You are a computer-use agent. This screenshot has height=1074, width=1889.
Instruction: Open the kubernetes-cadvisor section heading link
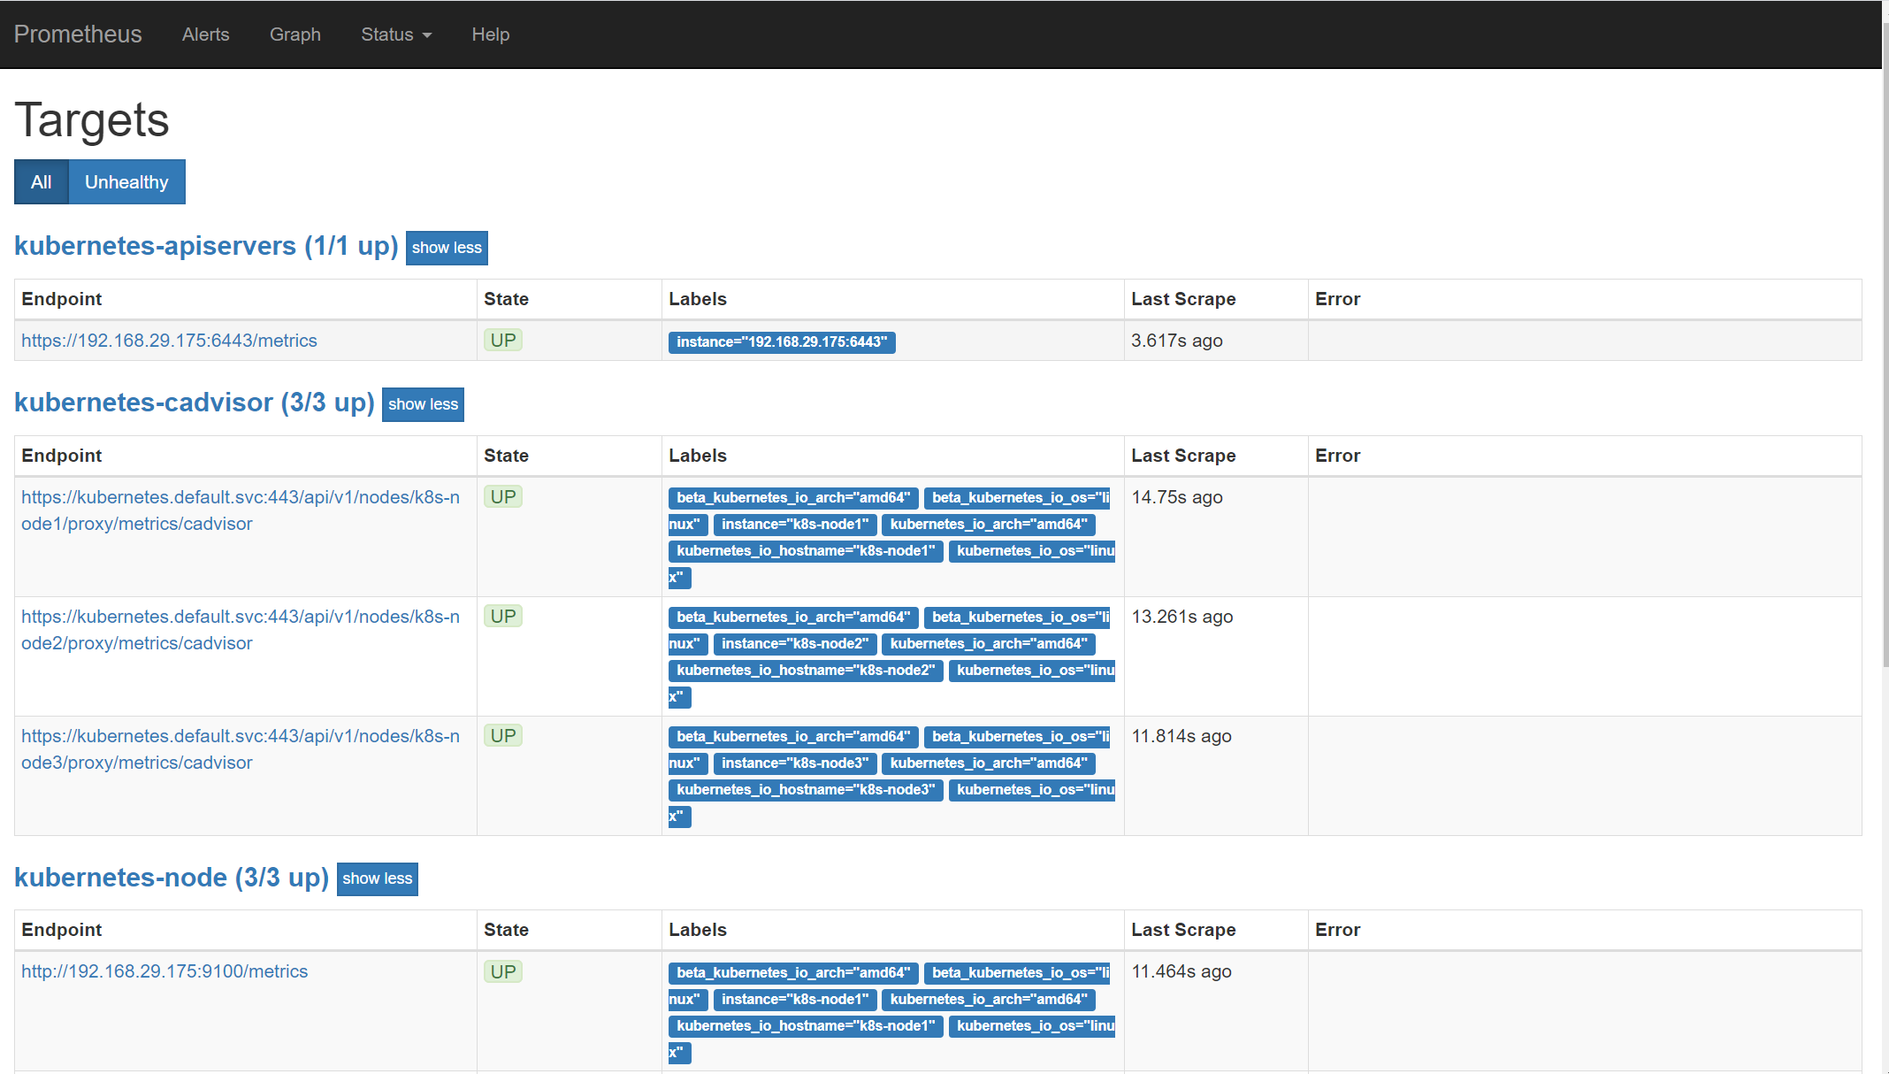pyautogui.click(x=195, y=403)
